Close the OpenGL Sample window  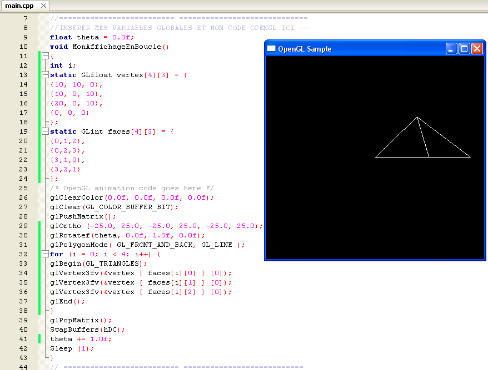click(x=477, y=49)
